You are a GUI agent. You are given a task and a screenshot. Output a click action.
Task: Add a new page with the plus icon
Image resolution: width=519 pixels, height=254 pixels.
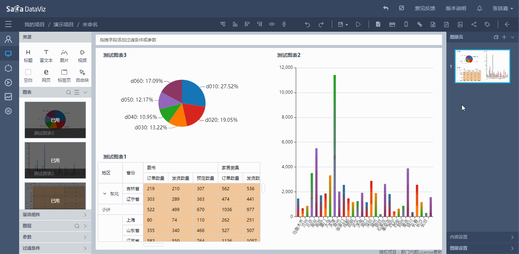click(x=505, y=37)
